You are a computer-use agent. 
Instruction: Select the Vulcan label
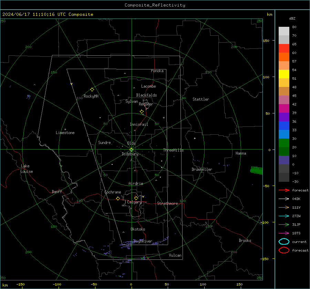(175, 255)
